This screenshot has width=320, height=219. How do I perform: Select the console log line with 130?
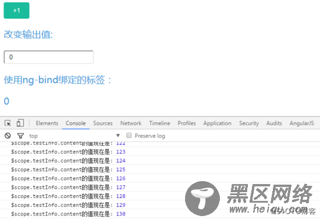[160, 214]
